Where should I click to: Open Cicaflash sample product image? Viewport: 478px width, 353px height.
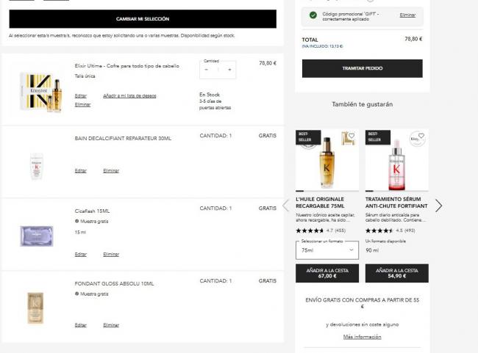pos(36,234)
